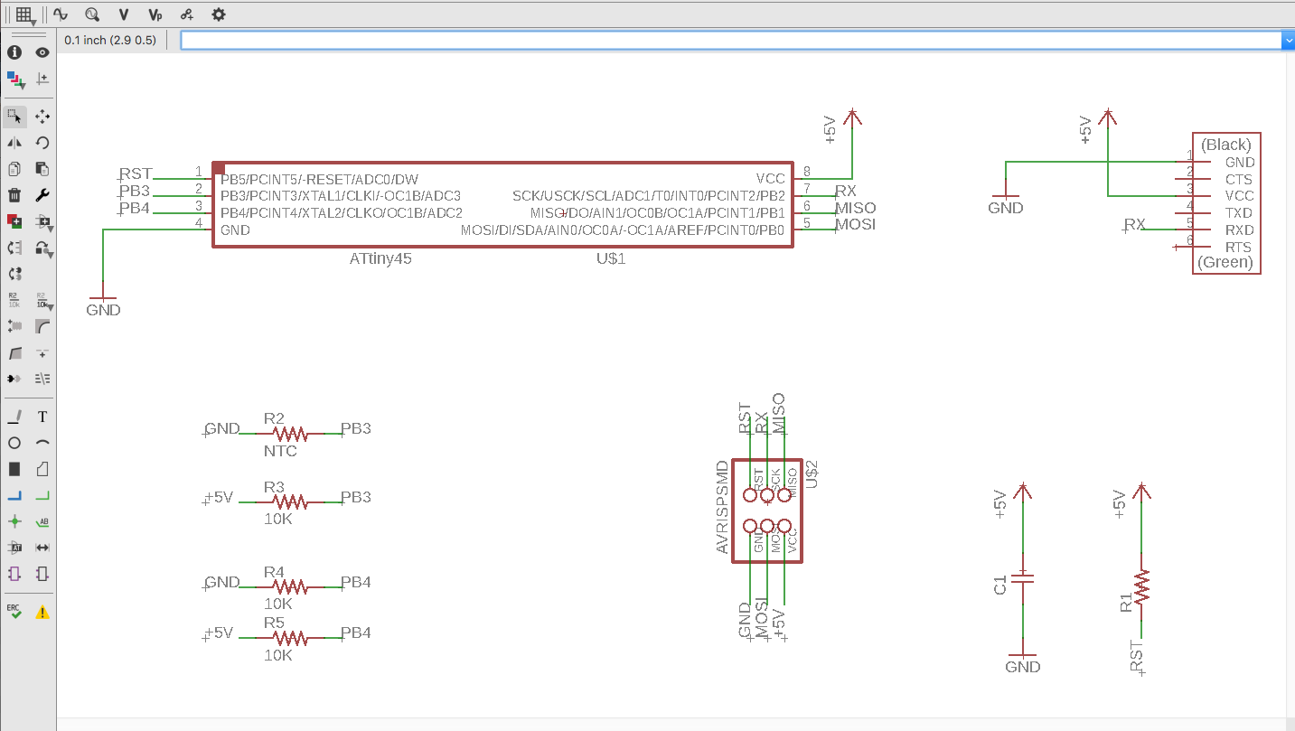Click the (Green) connector label
Image resolution: width=1295 pixels, height=731 pixels.
coord(1225,262)
